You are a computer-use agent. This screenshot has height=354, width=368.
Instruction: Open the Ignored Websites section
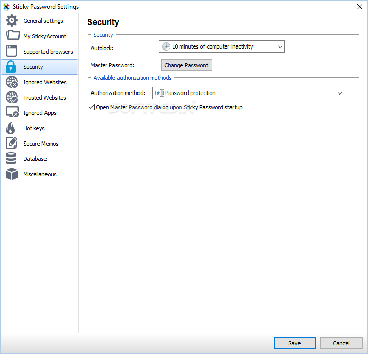click(x=39, y=82)
